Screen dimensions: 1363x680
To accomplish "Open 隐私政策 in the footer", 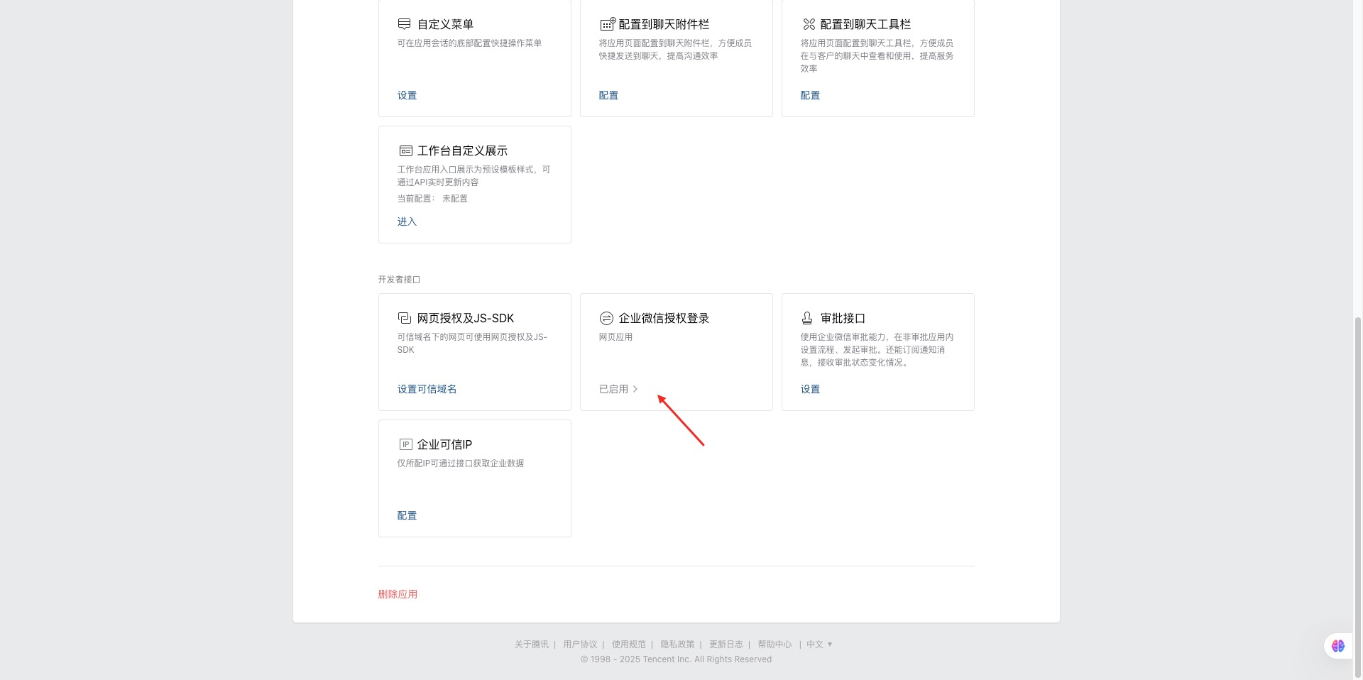I will (677, 645).
